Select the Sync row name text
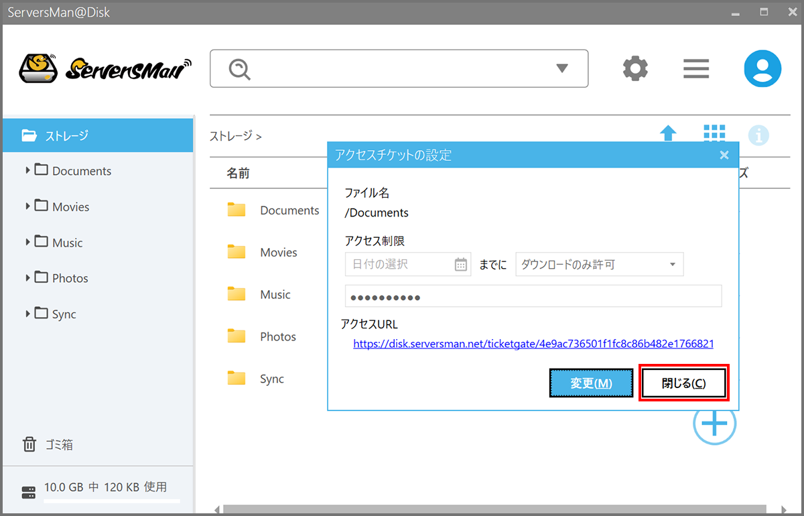804x516 pixels. pos(272,379)
